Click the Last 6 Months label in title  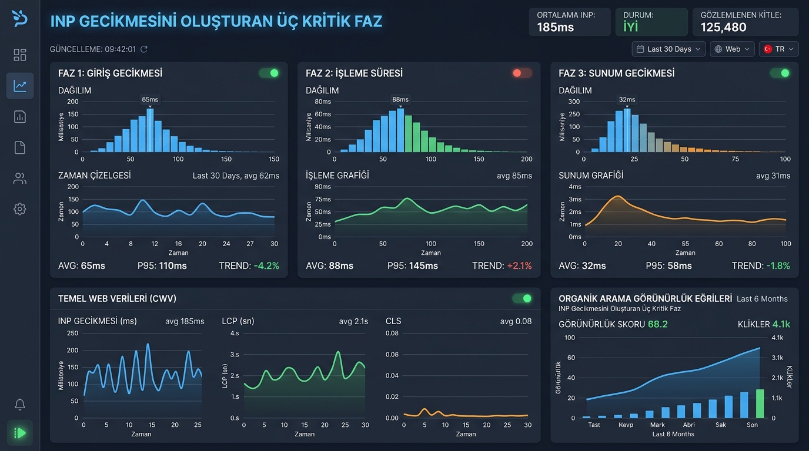click(762, 299)
